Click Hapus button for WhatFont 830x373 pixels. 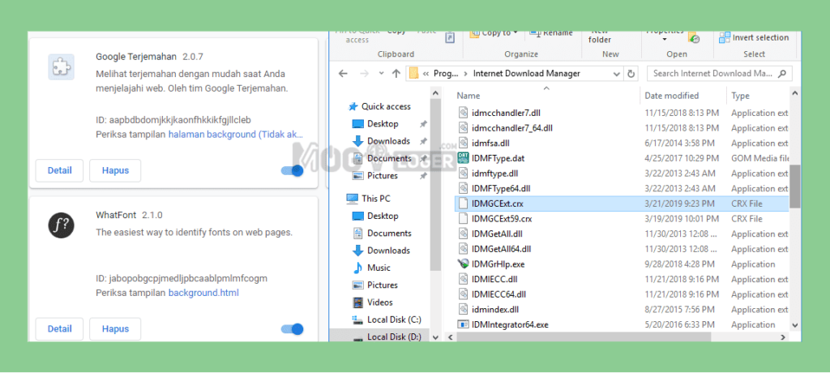(x=115, y=329)
